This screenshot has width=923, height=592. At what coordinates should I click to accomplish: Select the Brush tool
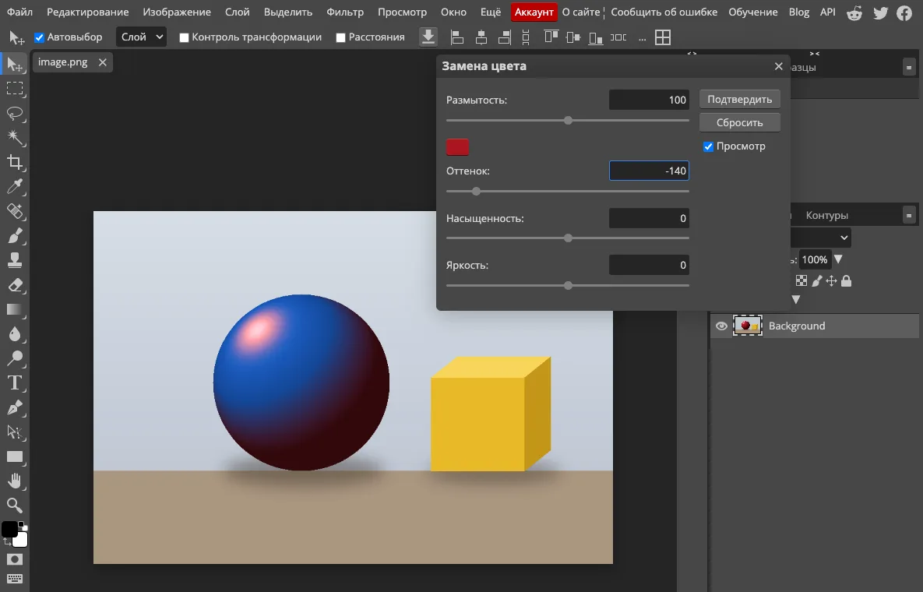pos(15,236)
